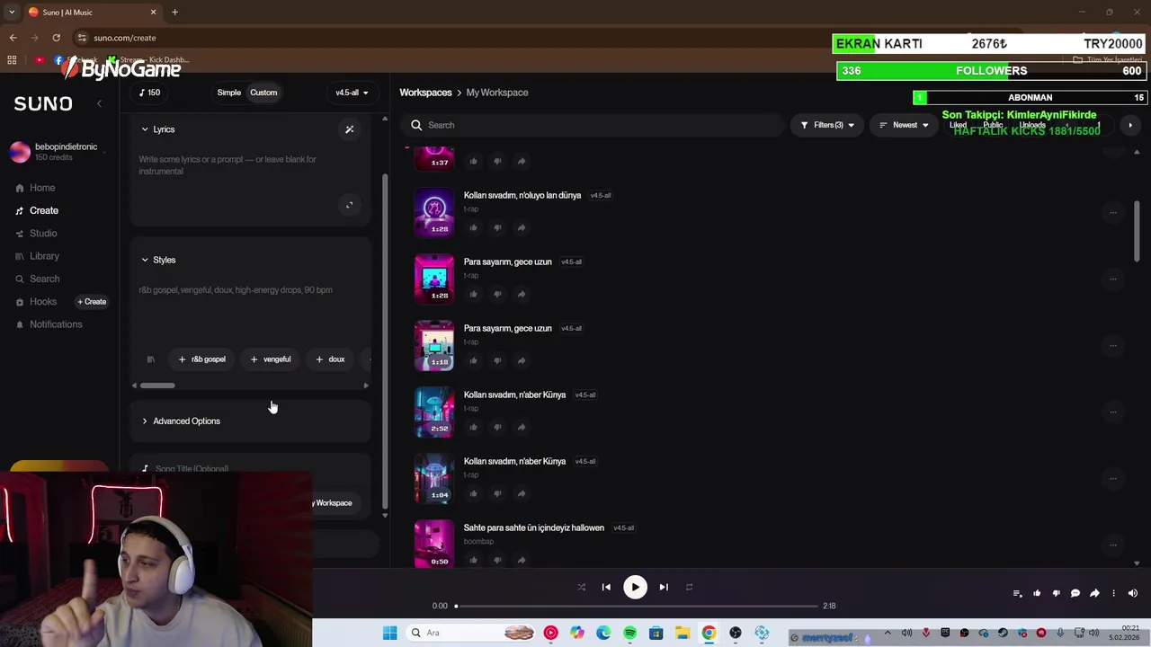Collapse the Styles section

[x=158, y=260]
